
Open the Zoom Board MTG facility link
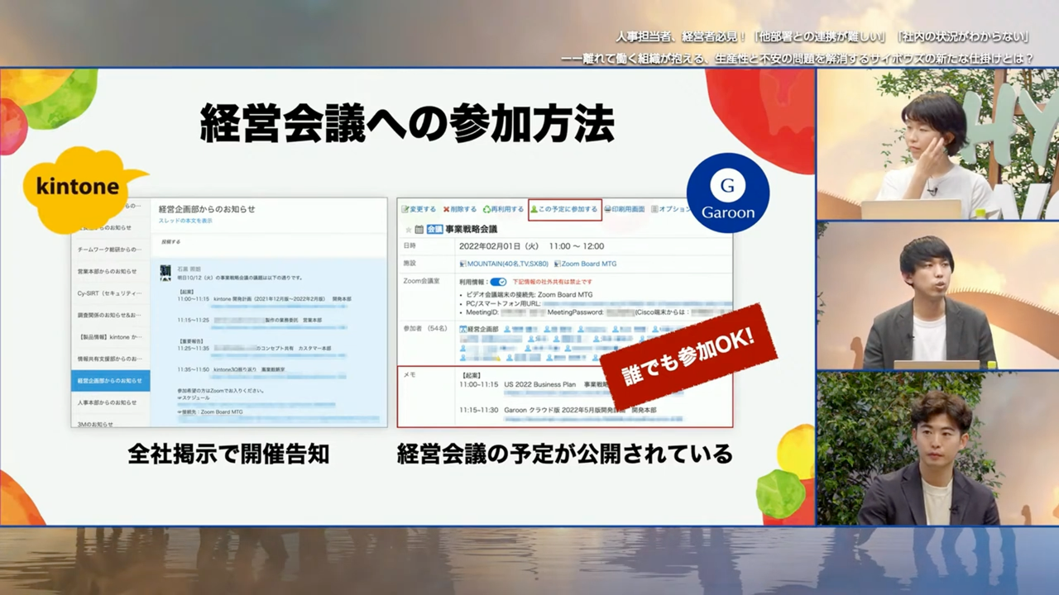[585, 264]
